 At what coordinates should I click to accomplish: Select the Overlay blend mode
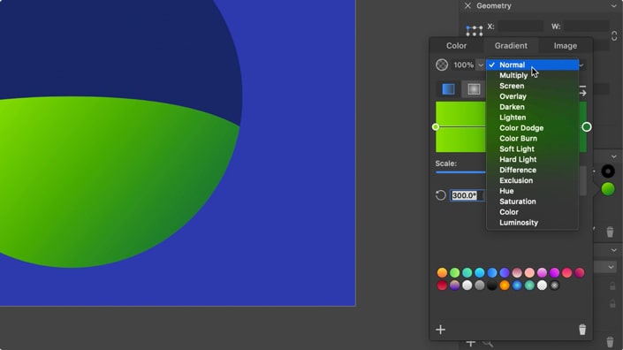point(532,96)
